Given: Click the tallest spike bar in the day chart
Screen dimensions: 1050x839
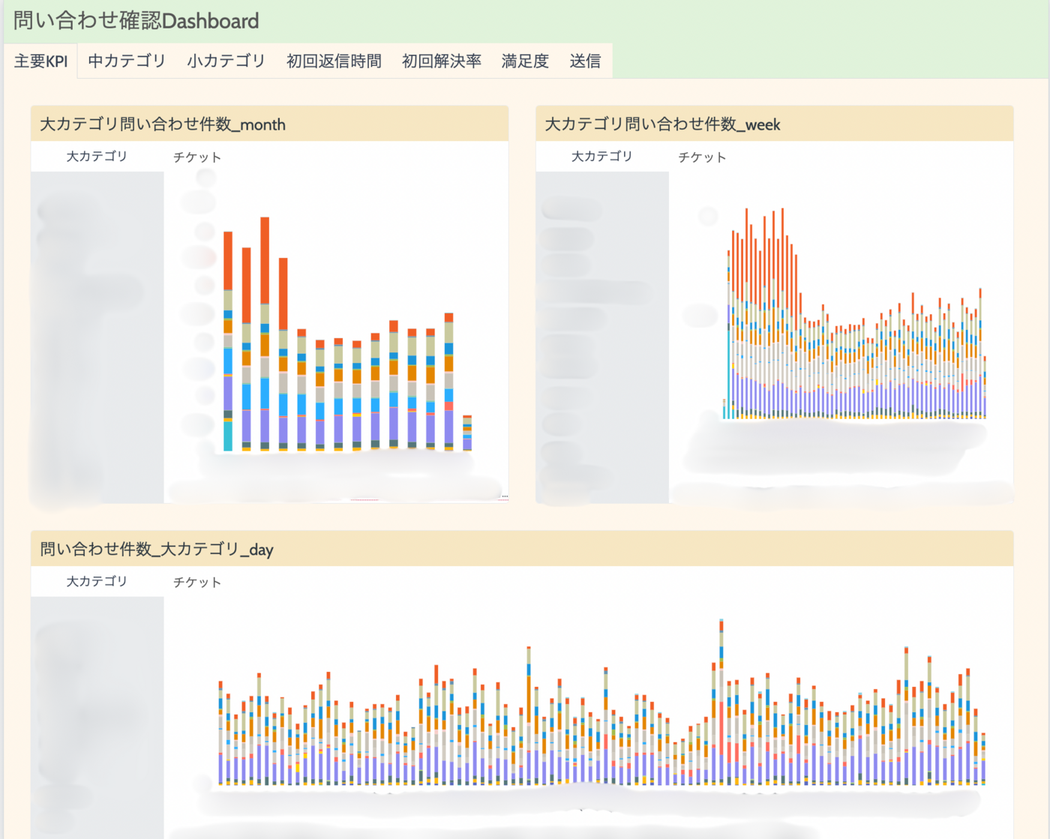Looking at the screenshot, I should click(721, 702).
